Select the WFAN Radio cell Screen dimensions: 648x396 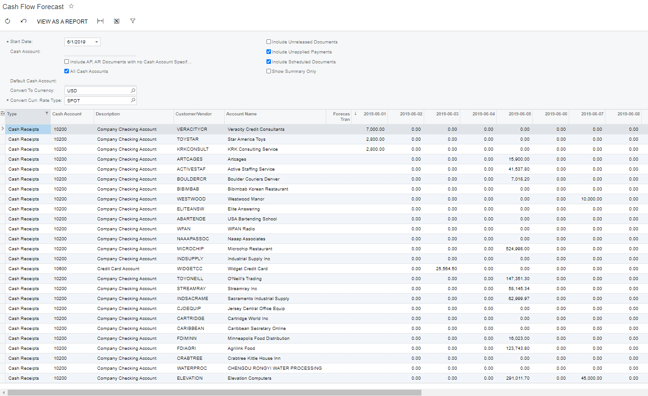coord(275,229)
